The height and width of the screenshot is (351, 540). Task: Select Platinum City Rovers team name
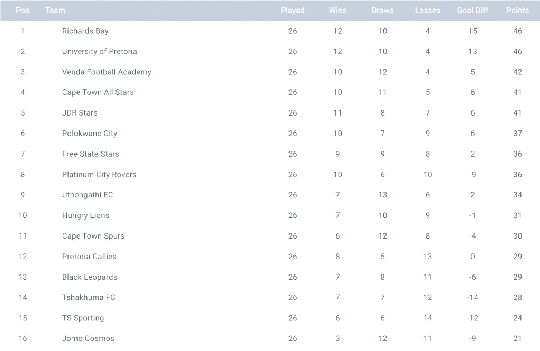[x=99, y=175]
